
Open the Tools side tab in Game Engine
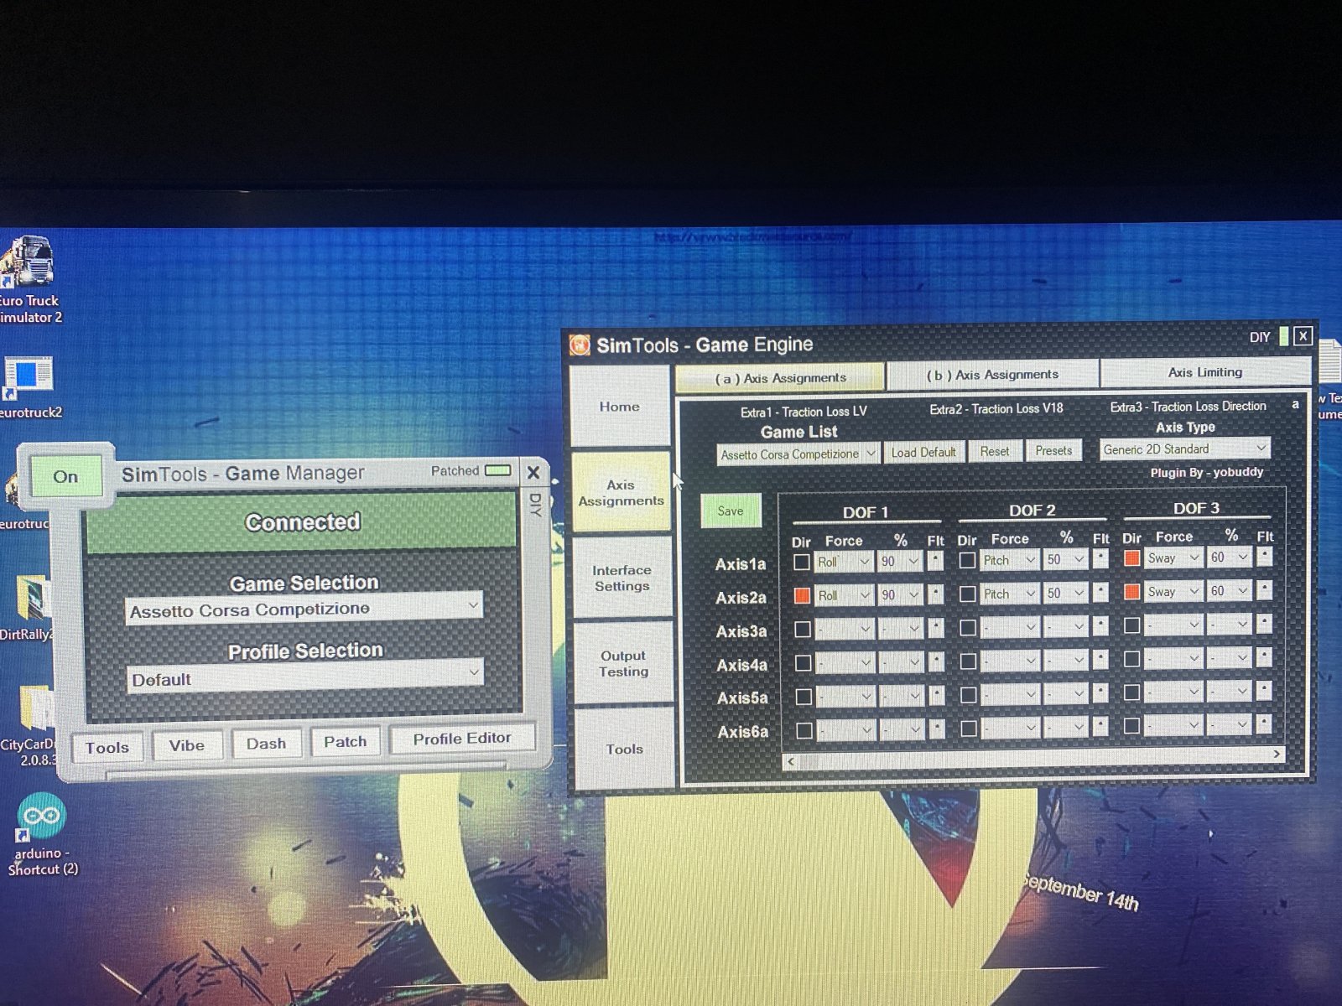tap(625, 749)
